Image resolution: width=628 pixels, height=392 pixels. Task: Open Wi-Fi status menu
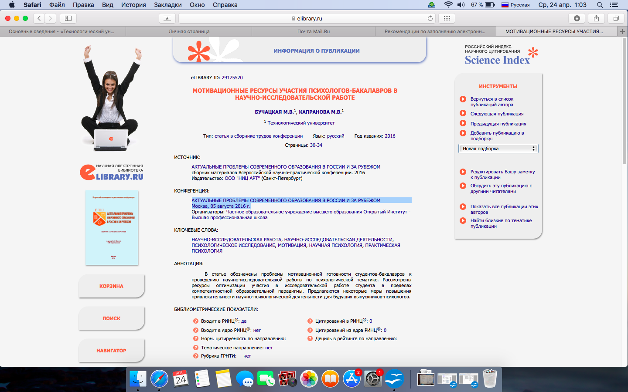click(448, 5)
